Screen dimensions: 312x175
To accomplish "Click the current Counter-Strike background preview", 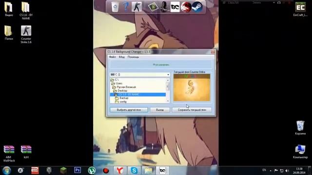I will [x=192, y=87].
